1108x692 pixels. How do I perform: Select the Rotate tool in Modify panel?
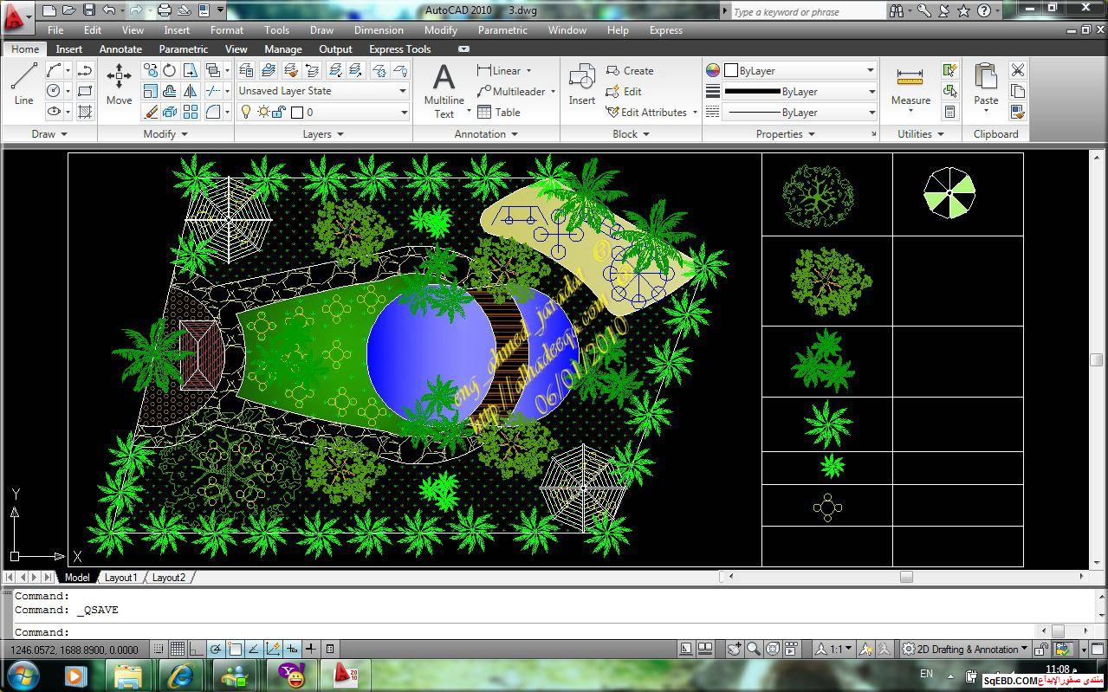pyautogui.click(x=170, y=70)
